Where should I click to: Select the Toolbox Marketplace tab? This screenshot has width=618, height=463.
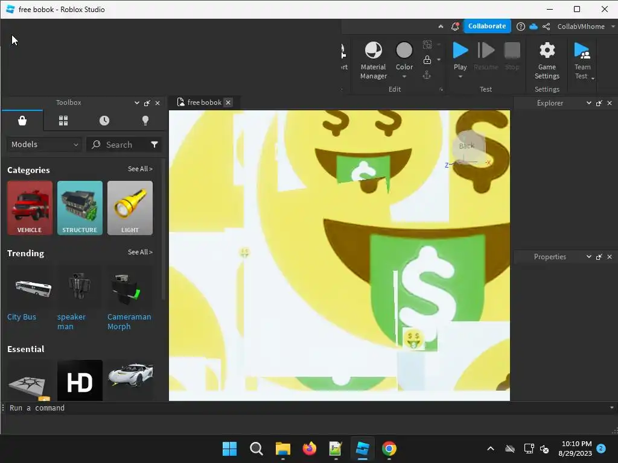(22, 121)
